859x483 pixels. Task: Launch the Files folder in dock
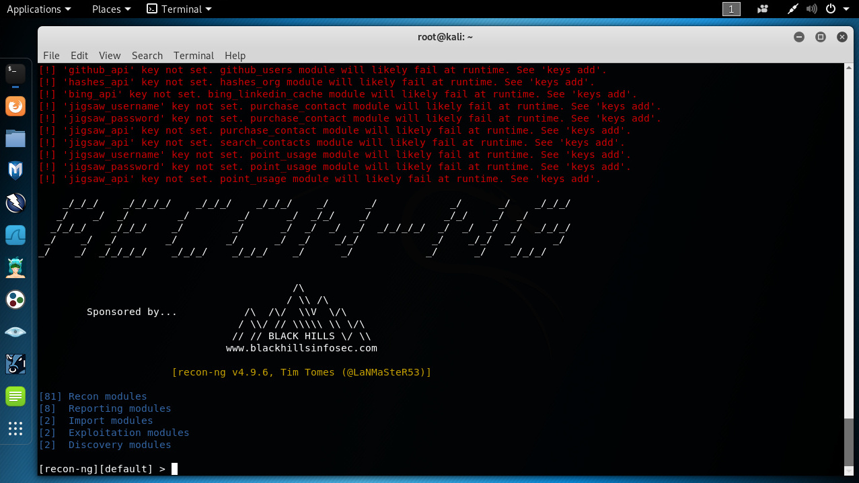15,138
